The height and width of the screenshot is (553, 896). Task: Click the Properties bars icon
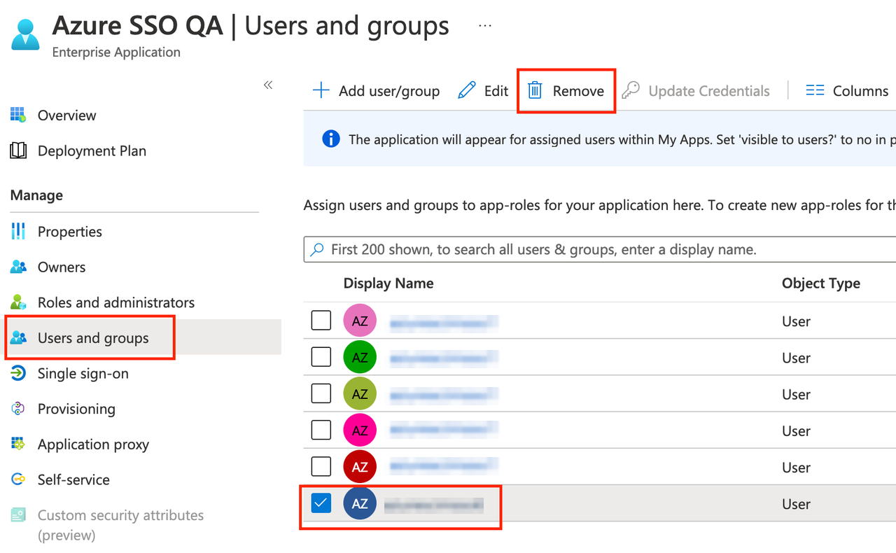point(18,231)
